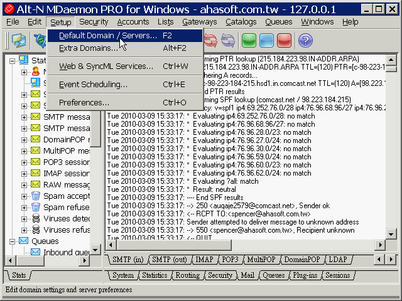
Task: Click tab strip scroll left arrow
Action: tap(379, 260)
